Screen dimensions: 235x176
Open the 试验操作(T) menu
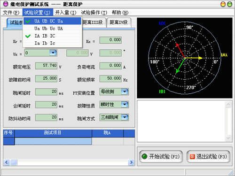click(94, 13)
